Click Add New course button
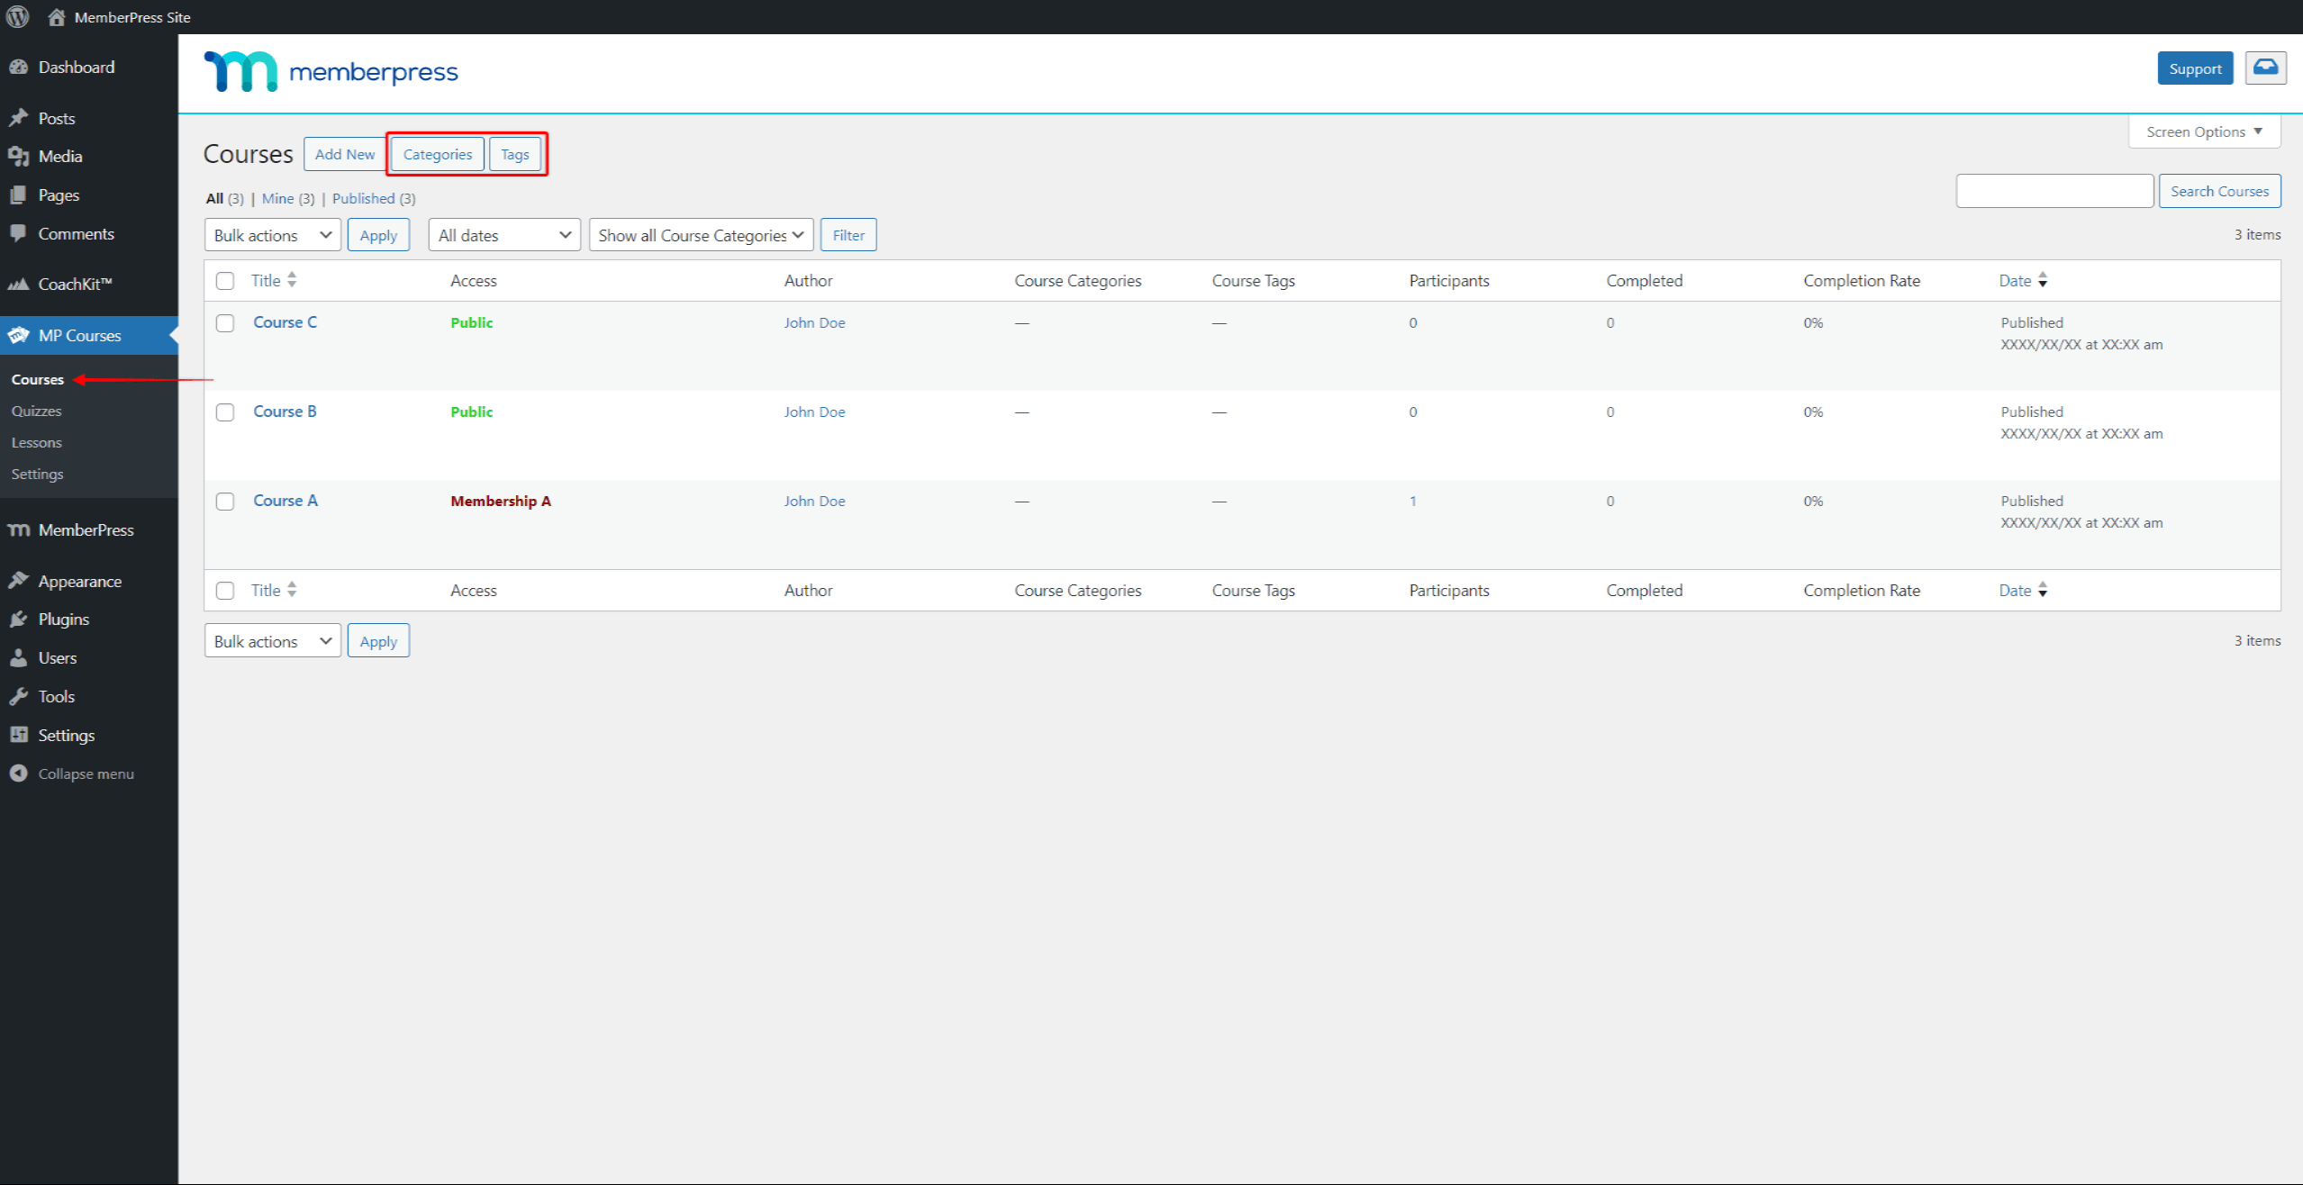Viewport: 2303px width, 1185px height. coord(345,154)
